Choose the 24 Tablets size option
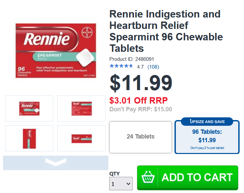 (x=140, y=137)
